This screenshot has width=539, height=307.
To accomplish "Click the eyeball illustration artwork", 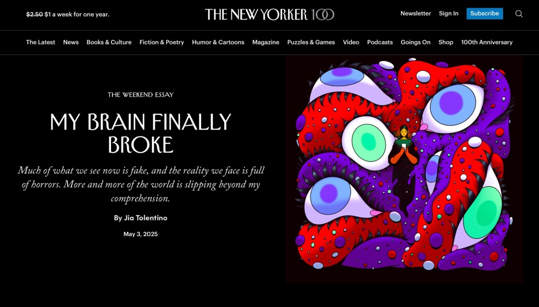I will click(x=404, y=170).
